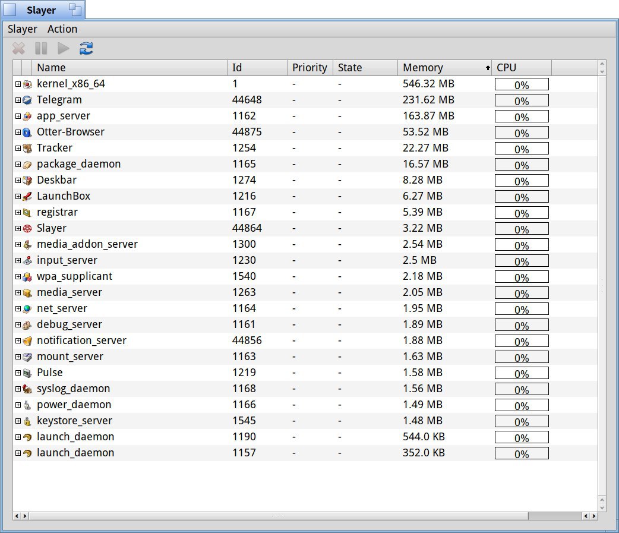Click the Telegram CPU usage bar
This screenshot has width=619, height=533.
click(x=522, y=100)
